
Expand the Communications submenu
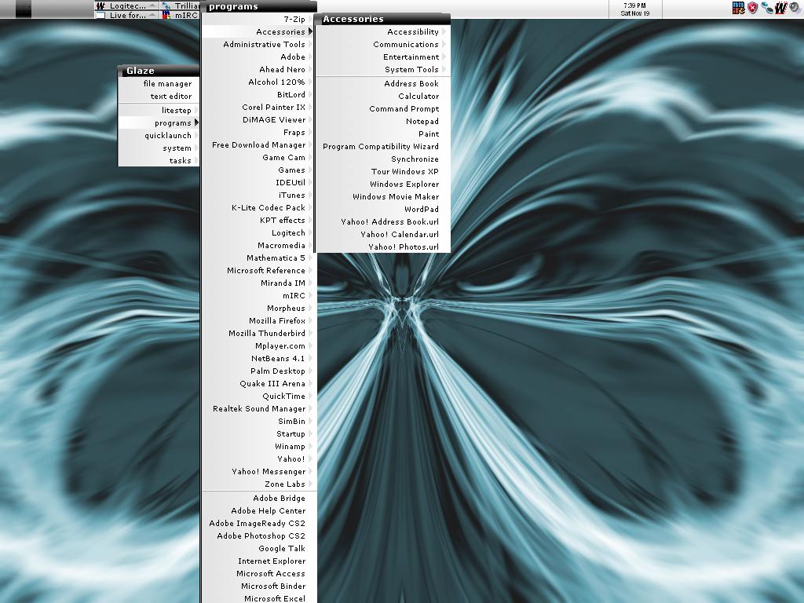click(x=383, y=45)
